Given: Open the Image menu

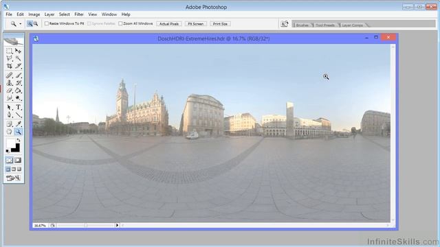Looking at the screenshot, I should [x=34, y=14].
